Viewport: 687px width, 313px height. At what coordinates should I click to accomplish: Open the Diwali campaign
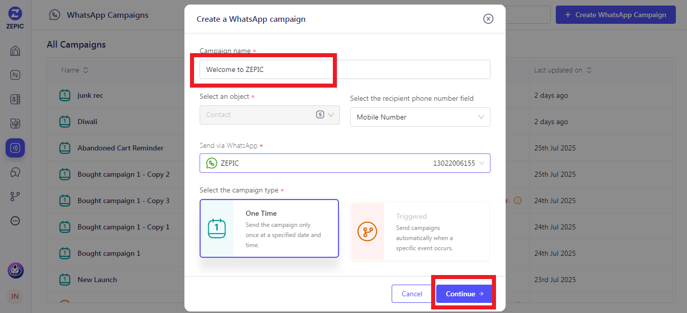[87, 122]
